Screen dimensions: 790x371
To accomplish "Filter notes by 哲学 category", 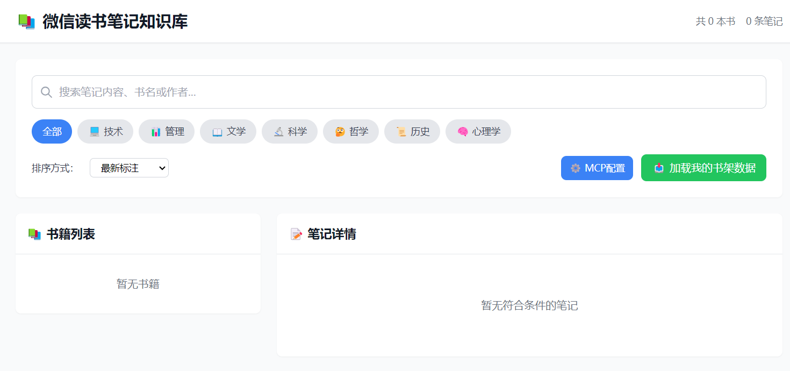I will (351, 132).
